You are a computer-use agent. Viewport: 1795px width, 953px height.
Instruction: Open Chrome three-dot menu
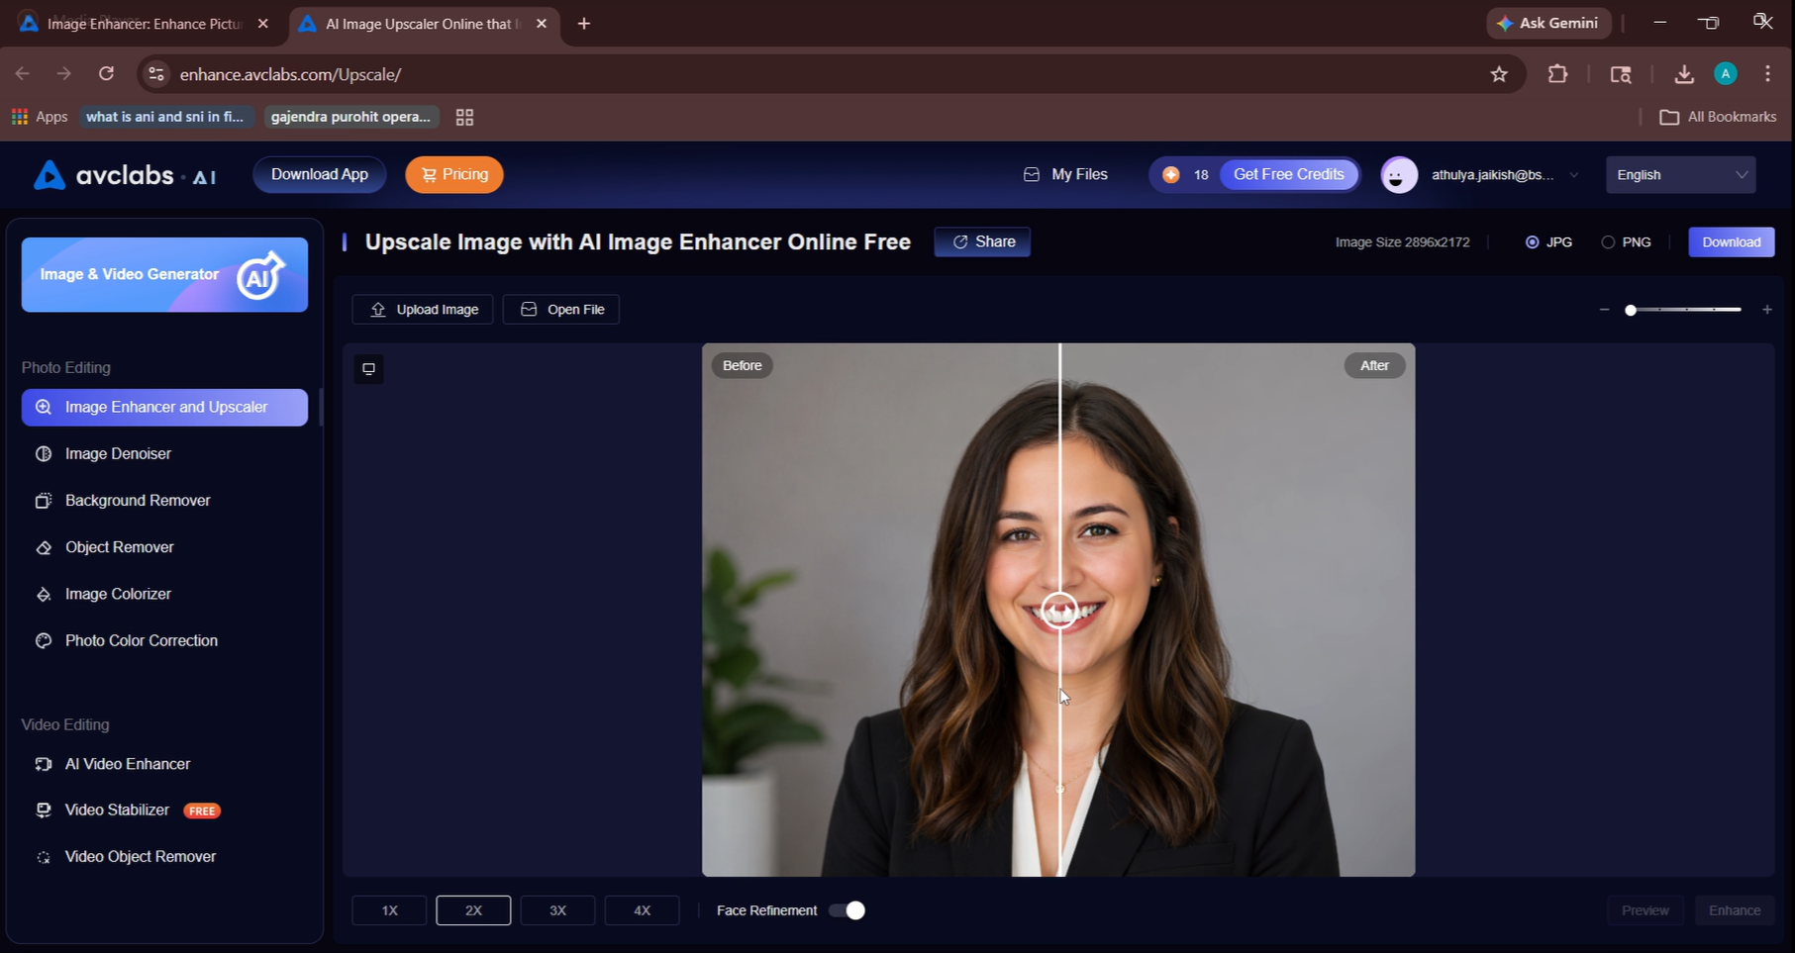coord(1767,74)
